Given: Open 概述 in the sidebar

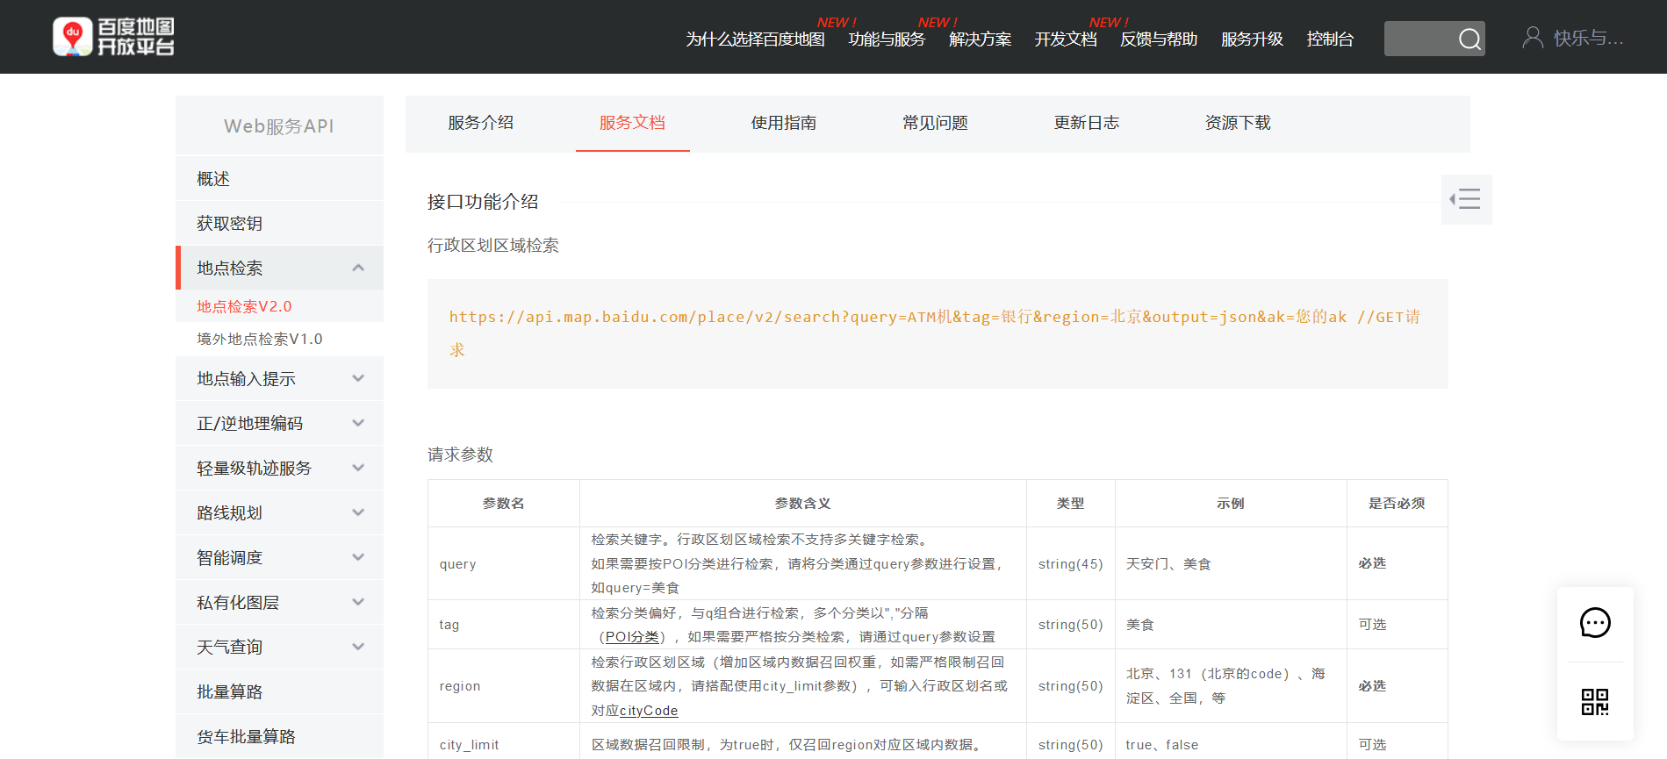Looking at the screenshot, I should click(279, 179).
